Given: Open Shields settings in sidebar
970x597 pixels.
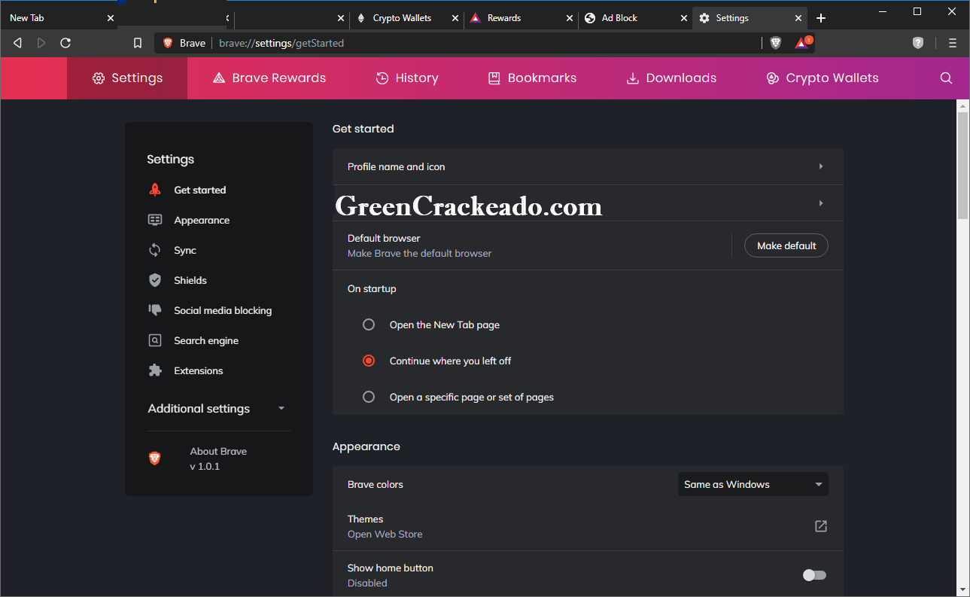Looking at the screenshot, I should (x=190, y=280).
